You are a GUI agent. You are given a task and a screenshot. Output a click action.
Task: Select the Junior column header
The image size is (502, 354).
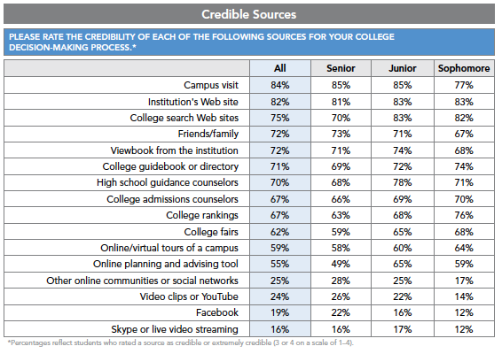tap(403, 68)
